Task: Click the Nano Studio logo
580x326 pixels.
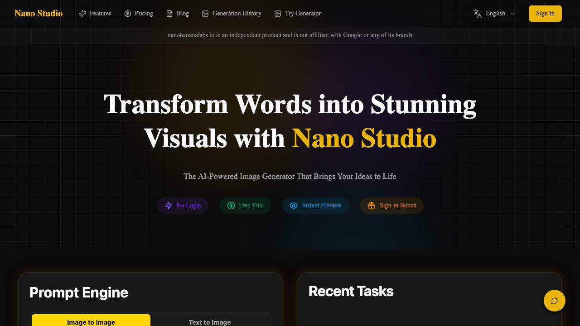Action: tap(39, 13)
